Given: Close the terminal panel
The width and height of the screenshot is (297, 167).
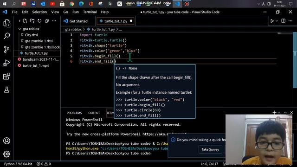Looking at the screenshot, I should (291, 113).
